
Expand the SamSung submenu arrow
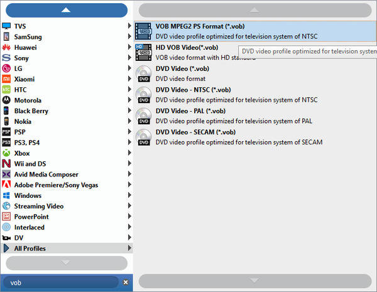click(129, 36)
